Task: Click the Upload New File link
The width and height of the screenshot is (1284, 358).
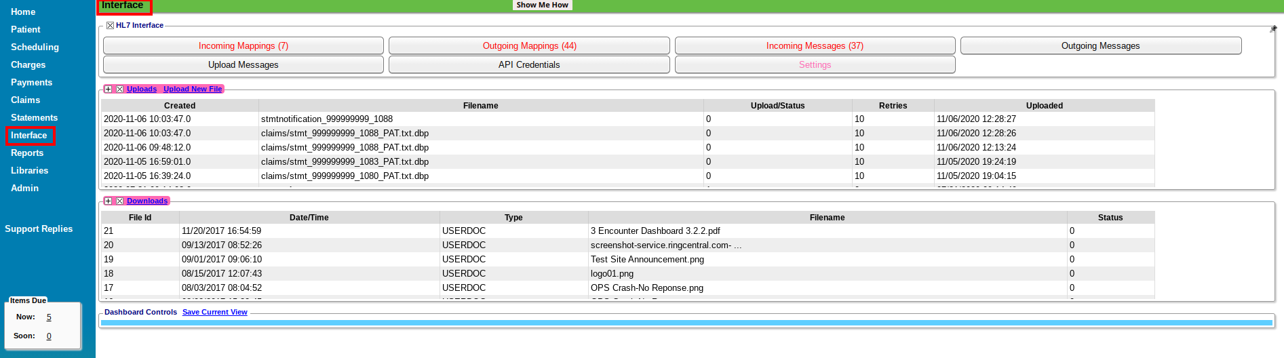Action: 193,89
